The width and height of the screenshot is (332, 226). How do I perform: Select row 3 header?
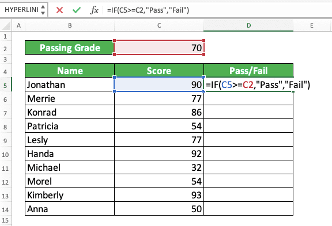[6, 59]
